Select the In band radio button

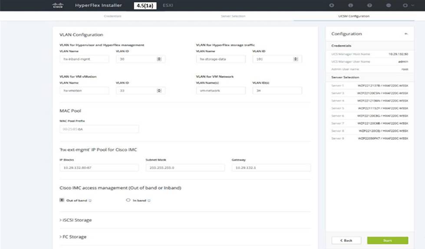128,200
